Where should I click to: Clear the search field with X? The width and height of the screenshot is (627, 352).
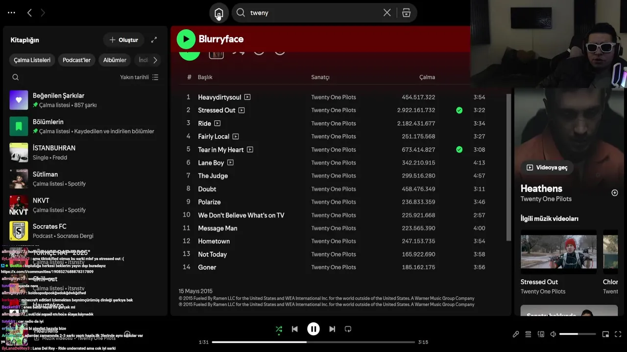[387, 13]
